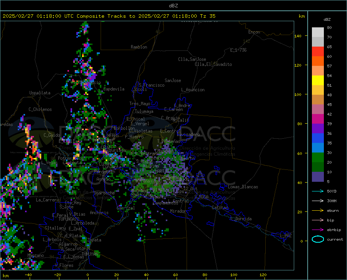Image resolution: width=347 pixels, height=280 pixels.
Task: Click the Catitas map label
Action: (x=220, y=208)
